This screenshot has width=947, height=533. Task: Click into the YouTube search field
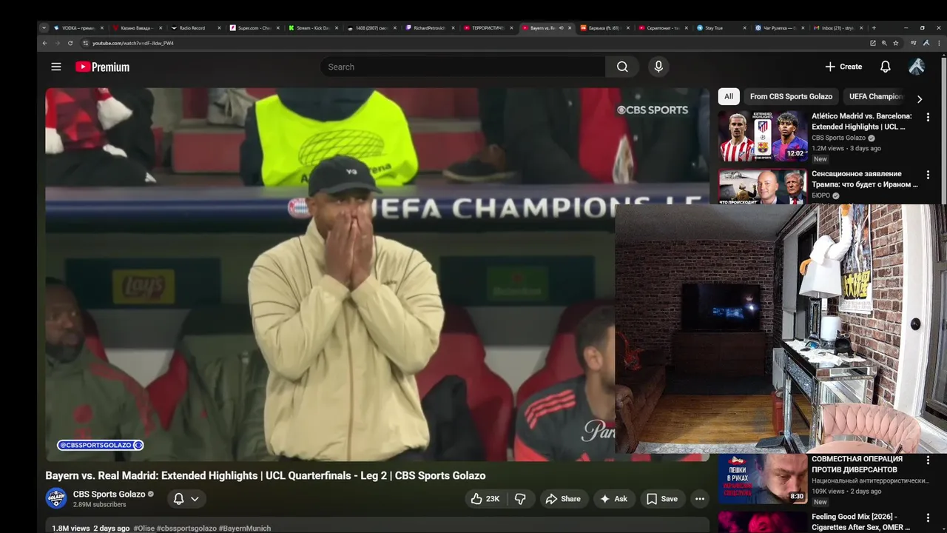pyautogui.click(x=462, y=67)
